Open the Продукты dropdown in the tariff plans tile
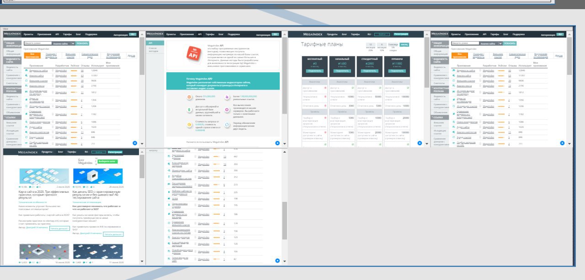Image resolution: width=585 pixels, height=280 pixels. (x=332, y=34)
